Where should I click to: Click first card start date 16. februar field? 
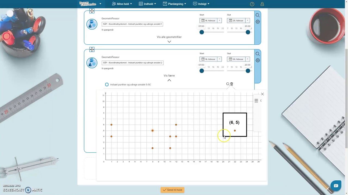click(x=208, y=21)
